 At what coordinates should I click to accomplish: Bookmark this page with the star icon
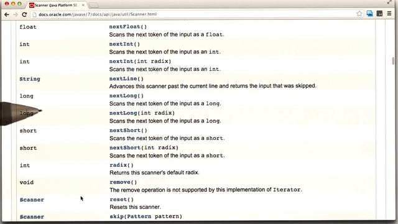click(359, 14)
